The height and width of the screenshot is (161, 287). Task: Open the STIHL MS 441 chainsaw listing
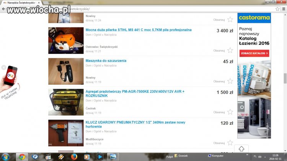(139, 30)
